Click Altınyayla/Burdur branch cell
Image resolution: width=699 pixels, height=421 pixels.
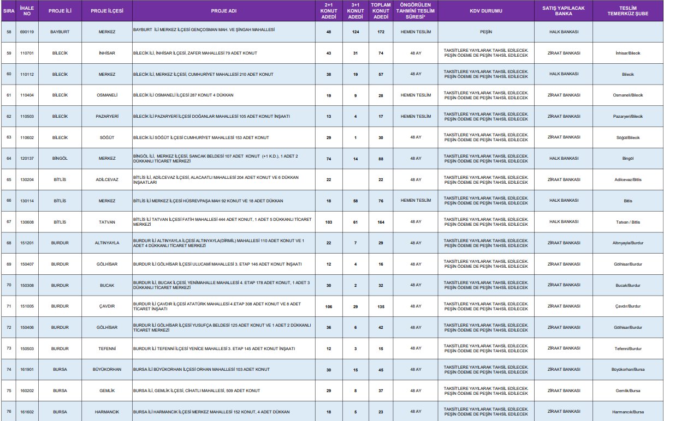click(628, 243)
